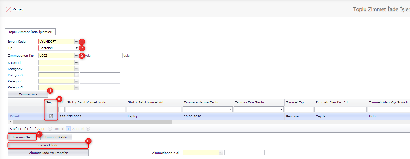Open the İşyeri Kodu lookup ellipsis button
This screenshot has height=159, width=410.
click(76, 42)
